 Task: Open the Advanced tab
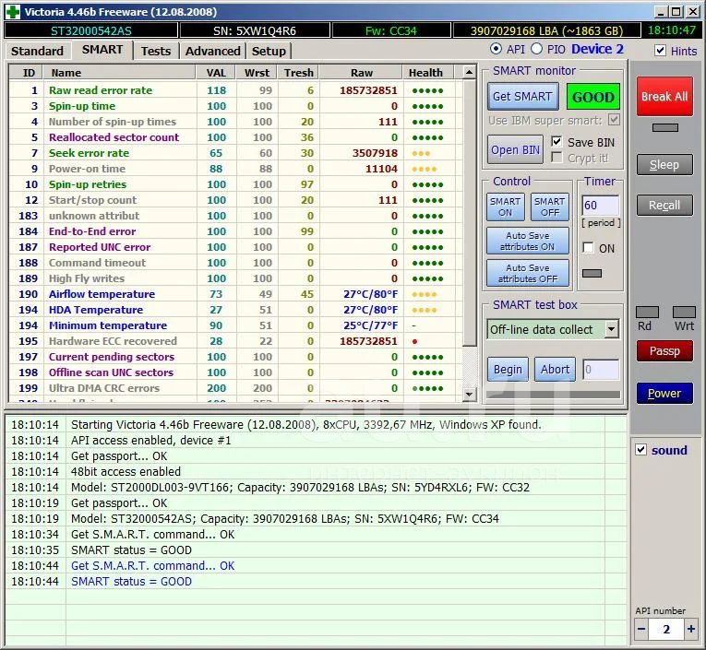tap(212, 51)
